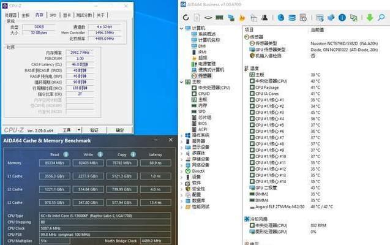Screen dimensions: 390x245
Task: Select 安全性 in the AIDA64 tree
Action: (x=198, y=189)
